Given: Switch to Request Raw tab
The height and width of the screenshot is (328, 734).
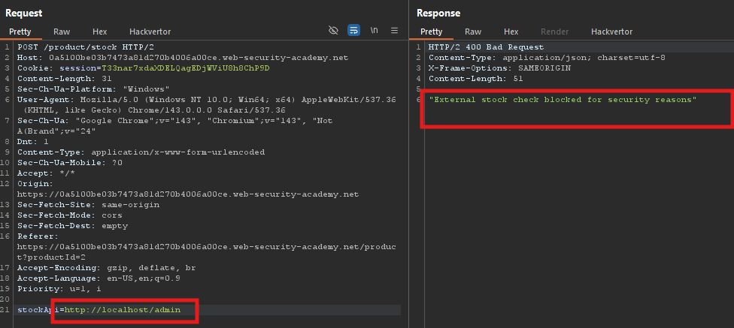Looking at the screenshot, I should tap(62, 32).
